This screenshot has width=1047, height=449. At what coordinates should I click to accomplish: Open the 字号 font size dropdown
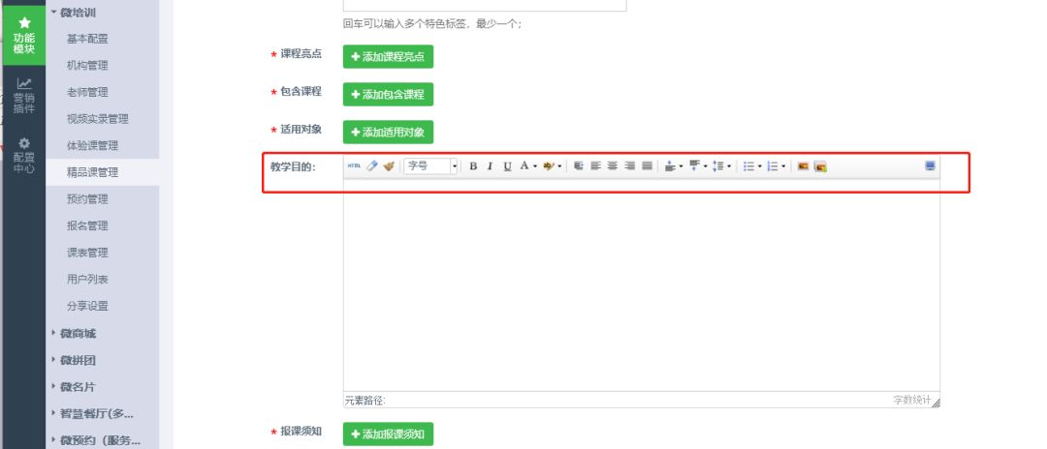pos(430,165)
